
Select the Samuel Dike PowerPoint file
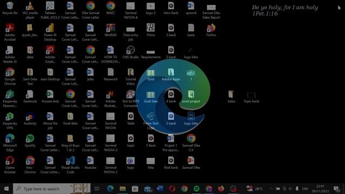[191, 163]
